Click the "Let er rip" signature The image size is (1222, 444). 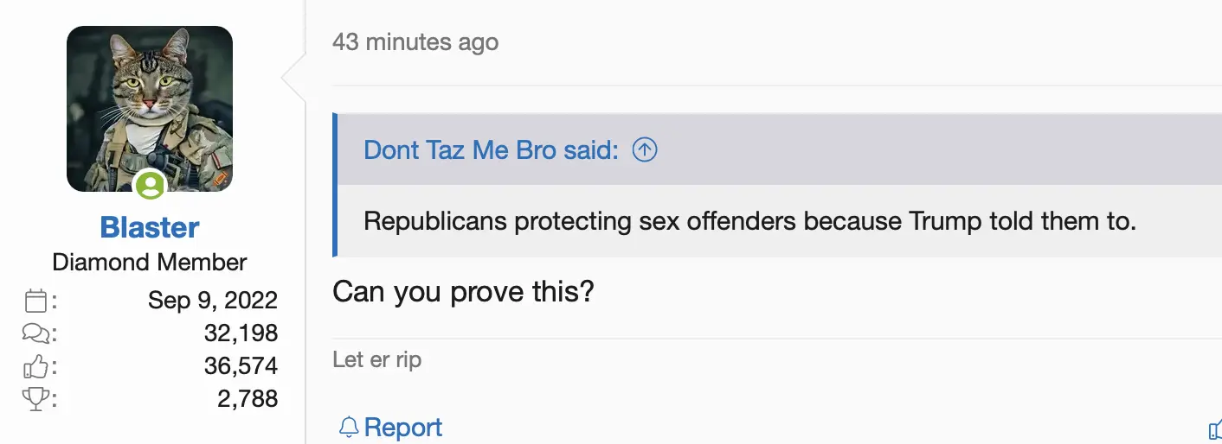pyautogui.click(x=376, y=359)
